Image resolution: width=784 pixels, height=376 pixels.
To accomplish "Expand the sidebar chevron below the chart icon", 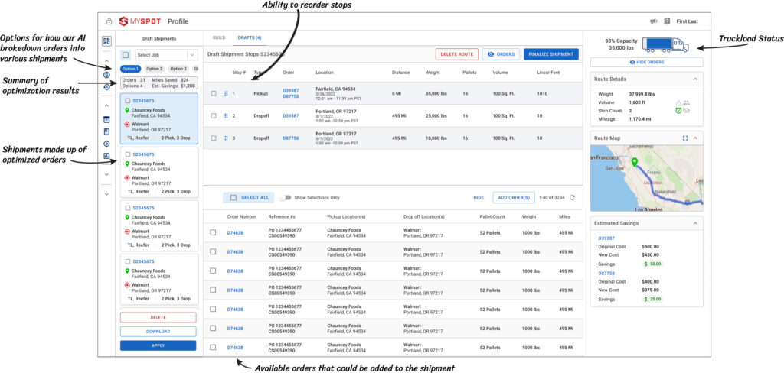I will (x=106, y=175).
